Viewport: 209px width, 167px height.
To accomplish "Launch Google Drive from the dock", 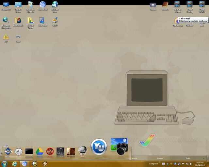I will click(40, 151).
